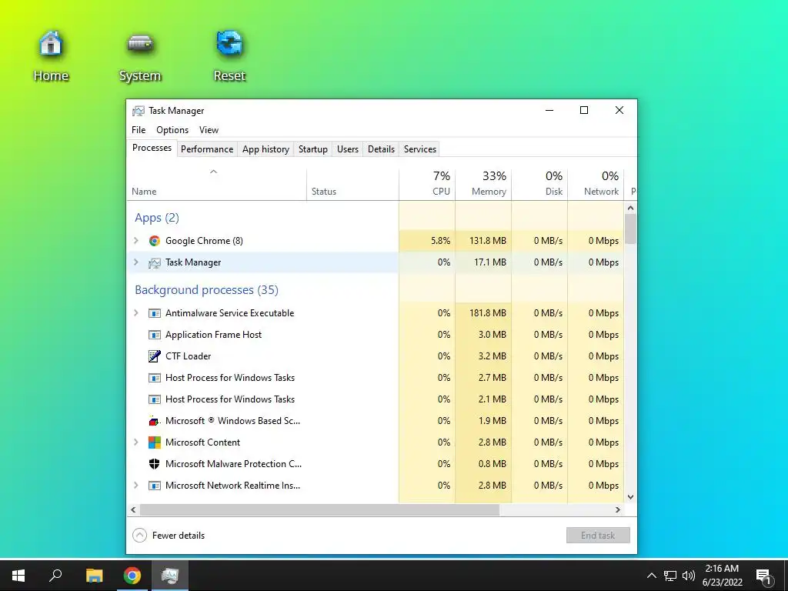Click the vertical scrollbar up arrow

click(631, 208)
